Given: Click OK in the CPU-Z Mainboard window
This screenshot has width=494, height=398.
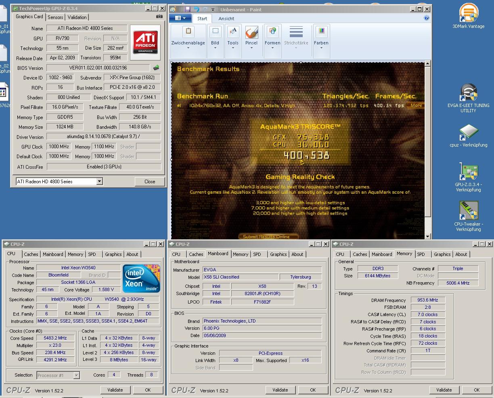Looking at the screenshot, I should (313, 390).
